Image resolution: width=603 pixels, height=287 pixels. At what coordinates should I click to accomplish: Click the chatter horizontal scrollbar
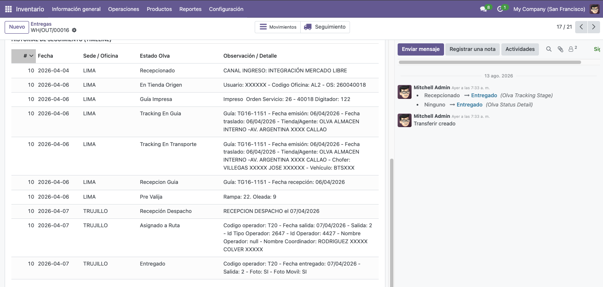(490, 62)
